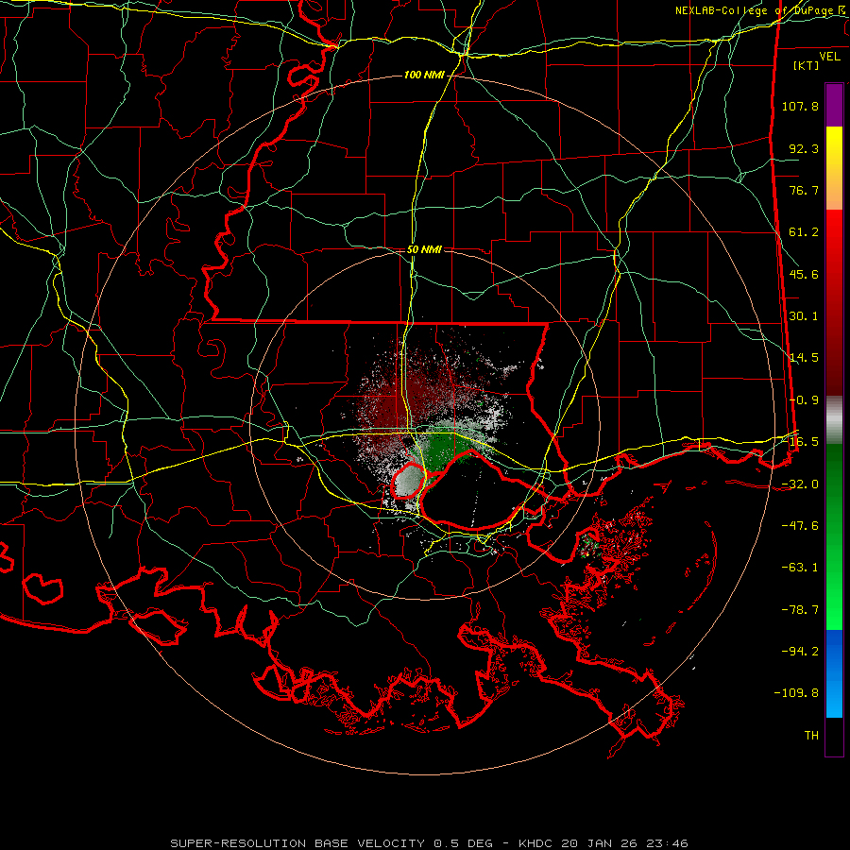Click the TH threshold label in legend
Image resolution: width=850 pixels, height=850 pixels.
click(x=811, y=736)
